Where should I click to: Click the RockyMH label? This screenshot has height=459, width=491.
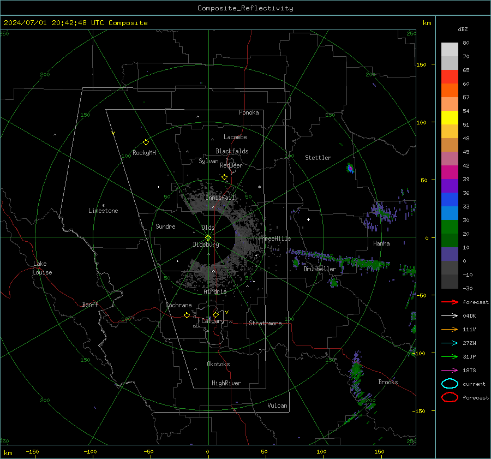[x=144, y=153]
